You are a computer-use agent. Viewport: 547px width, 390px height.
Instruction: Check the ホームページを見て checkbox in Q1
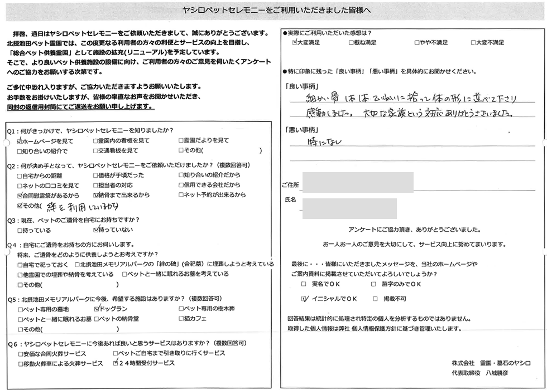20,141
